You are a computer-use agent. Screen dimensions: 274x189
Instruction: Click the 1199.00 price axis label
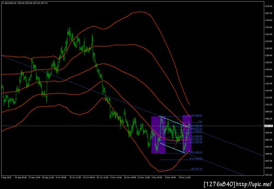pyautogui.click(x=268, y=20)
